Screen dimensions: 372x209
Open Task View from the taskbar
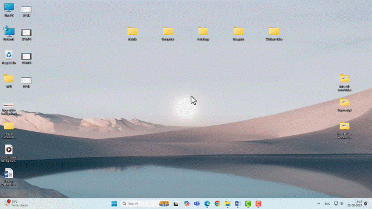[x=176, y=204]
